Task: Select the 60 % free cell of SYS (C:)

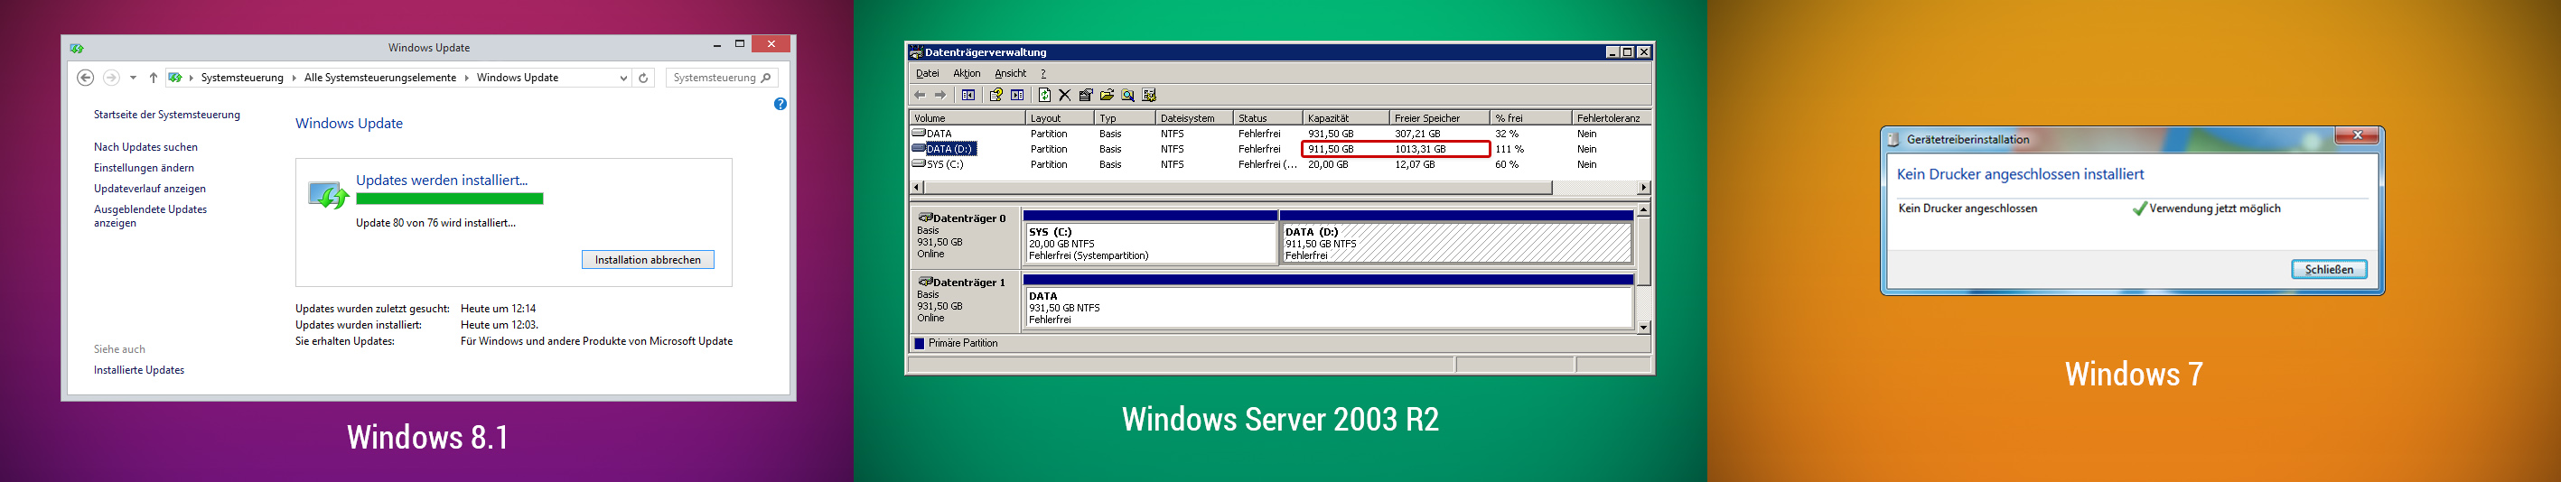Action: tap(1507, 165)
